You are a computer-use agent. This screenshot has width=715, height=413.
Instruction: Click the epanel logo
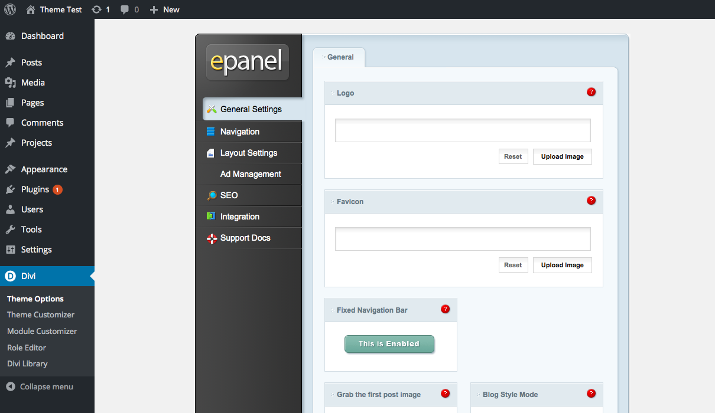248,62
